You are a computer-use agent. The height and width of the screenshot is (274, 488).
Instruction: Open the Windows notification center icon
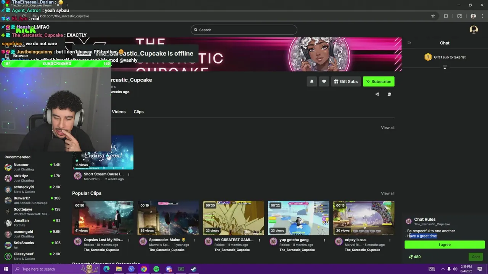[480, 269]
